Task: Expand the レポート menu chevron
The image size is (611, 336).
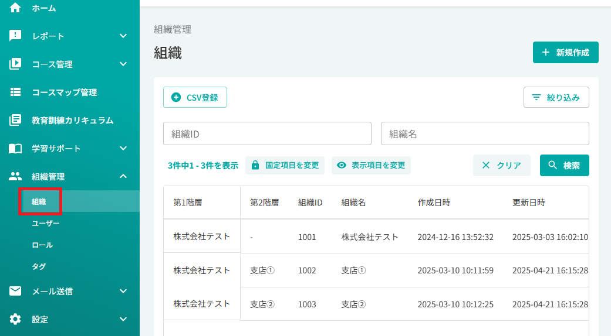Action: tap(123, 36)
